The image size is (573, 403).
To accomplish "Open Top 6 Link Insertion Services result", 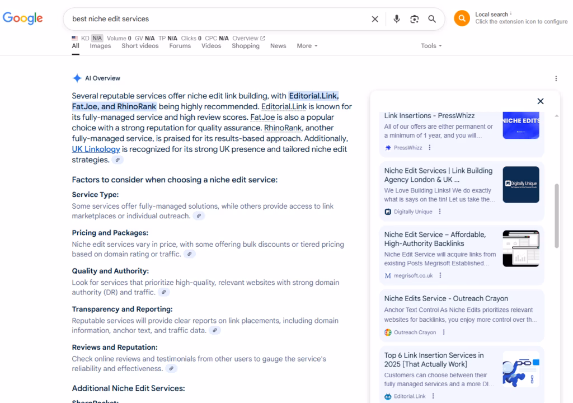I will point(434,360).
